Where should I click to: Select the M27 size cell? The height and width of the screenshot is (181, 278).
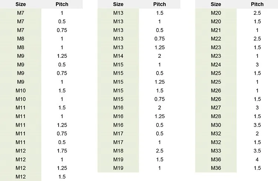point(216,108)
